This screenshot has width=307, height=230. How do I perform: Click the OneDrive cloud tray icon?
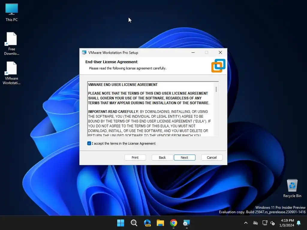(255, 223)
